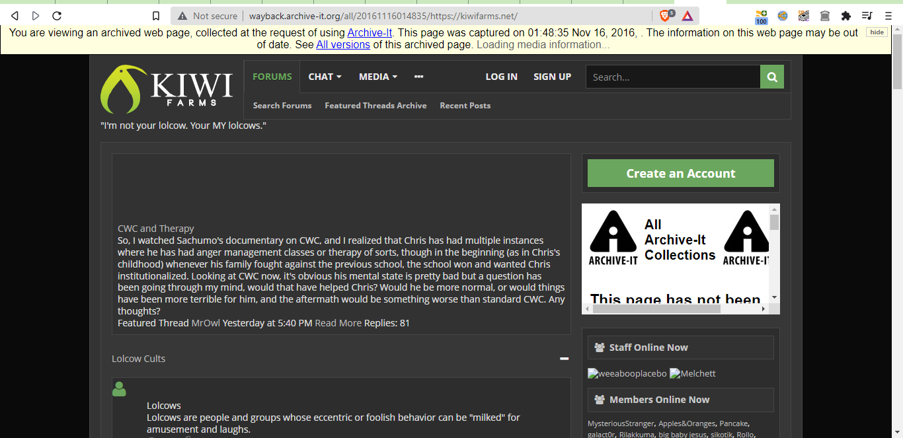Viewport: 903px width, 438px height.
Task: Click the blue globe share extension icon
Action: point(782,16)
